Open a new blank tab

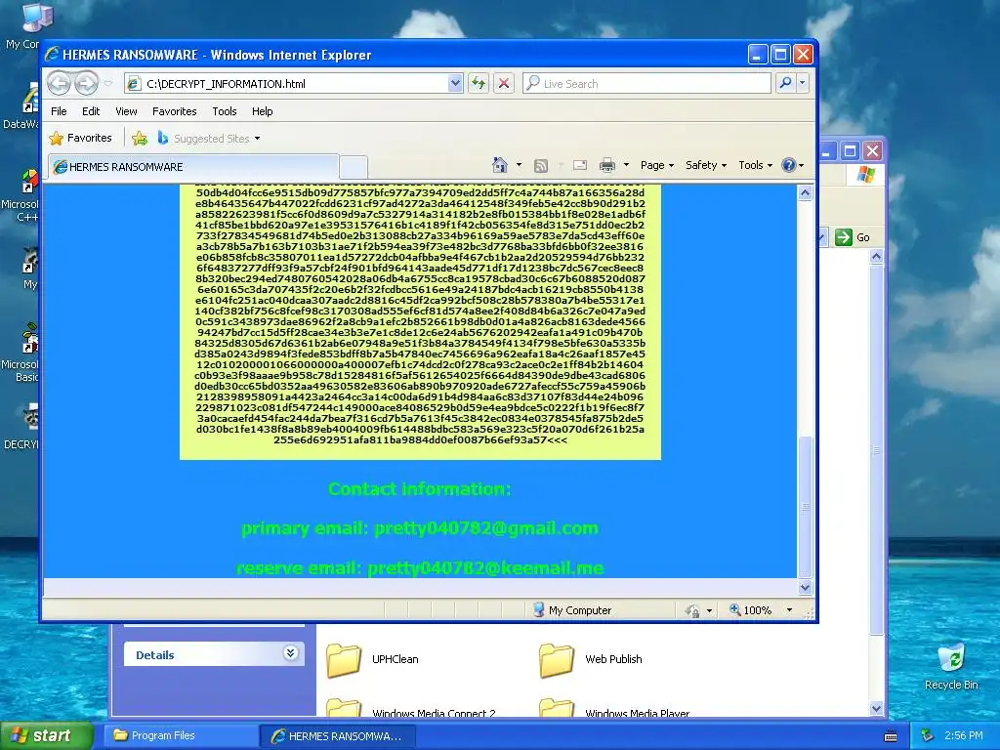pos(354,167)
